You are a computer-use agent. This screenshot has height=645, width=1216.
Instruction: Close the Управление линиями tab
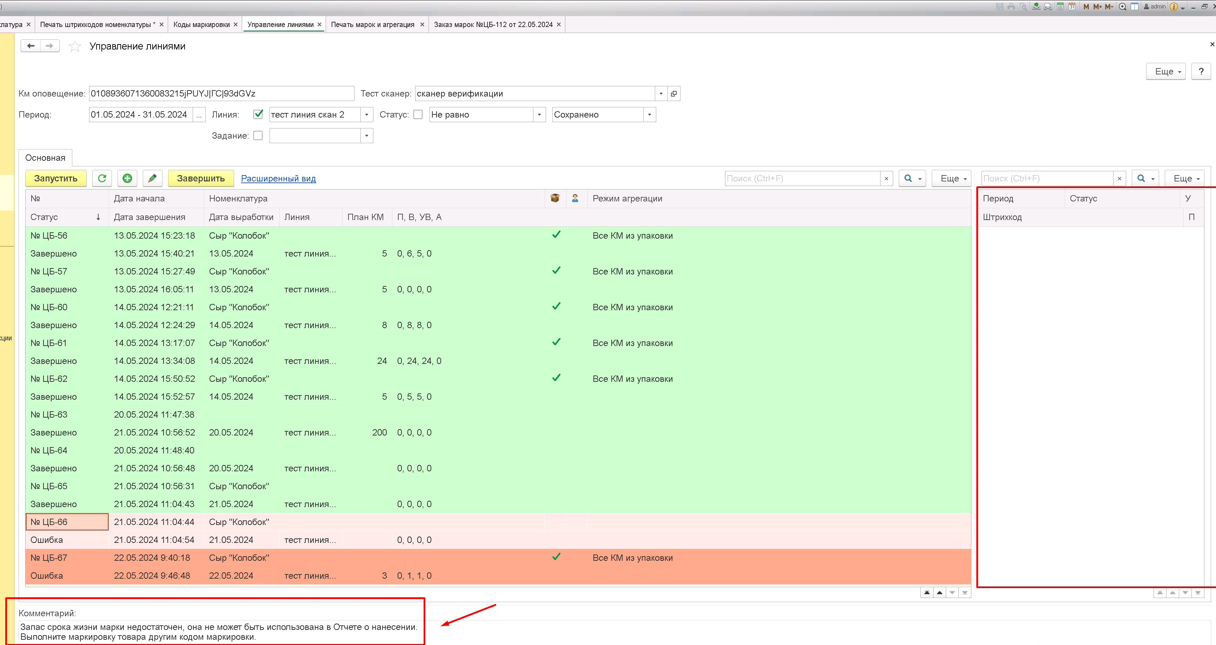320,25
